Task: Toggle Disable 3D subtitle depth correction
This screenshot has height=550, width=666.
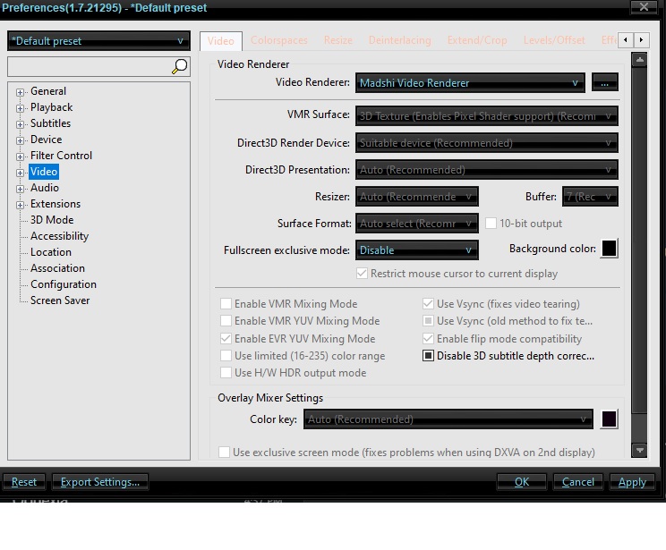Action: (429, 356)
